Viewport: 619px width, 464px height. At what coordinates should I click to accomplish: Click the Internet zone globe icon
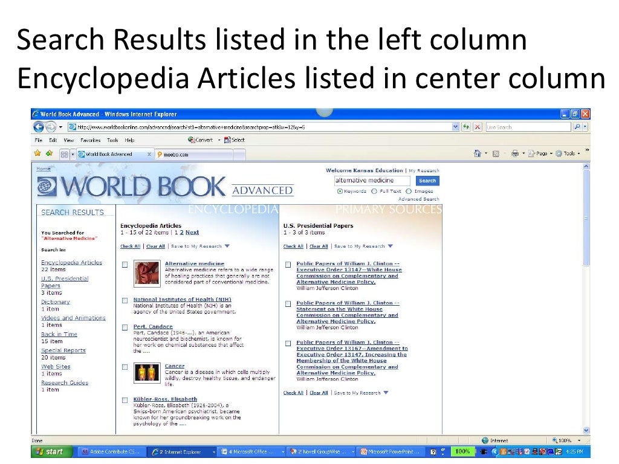point(485,440)
